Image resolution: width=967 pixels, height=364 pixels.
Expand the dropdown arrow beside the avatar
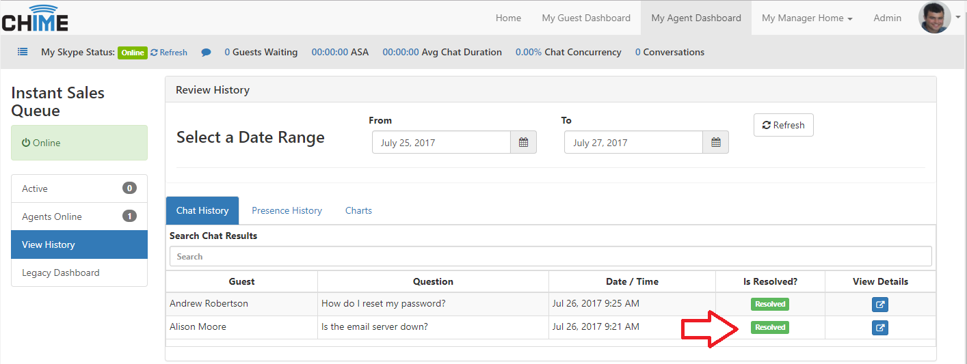(959, 18)
